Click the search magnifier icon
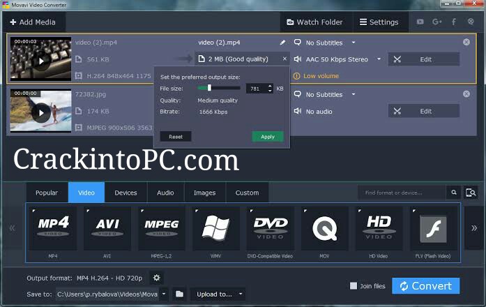The width and height of the screenshot is (486, 307). 454,193
